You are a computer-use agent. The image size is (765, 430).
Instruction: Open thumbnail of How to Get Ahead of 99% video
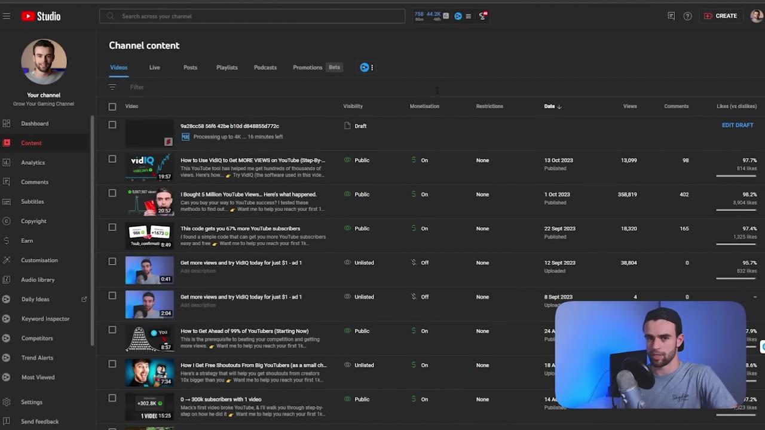coord(149,338)
